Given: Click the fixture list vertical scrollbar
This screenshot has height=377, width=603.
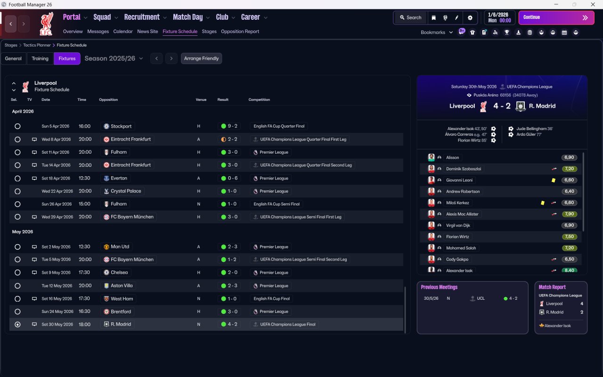Looking at the screenshot, I should tap(405, 309).
